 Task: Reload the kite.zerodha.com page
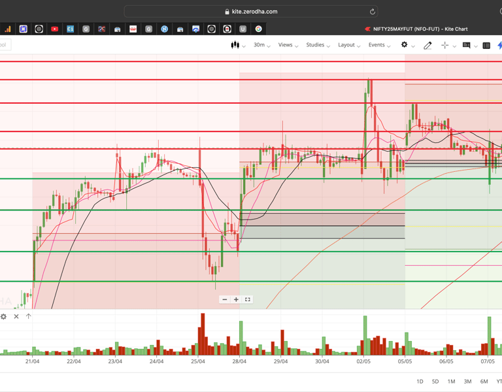(x=373, y=12)
